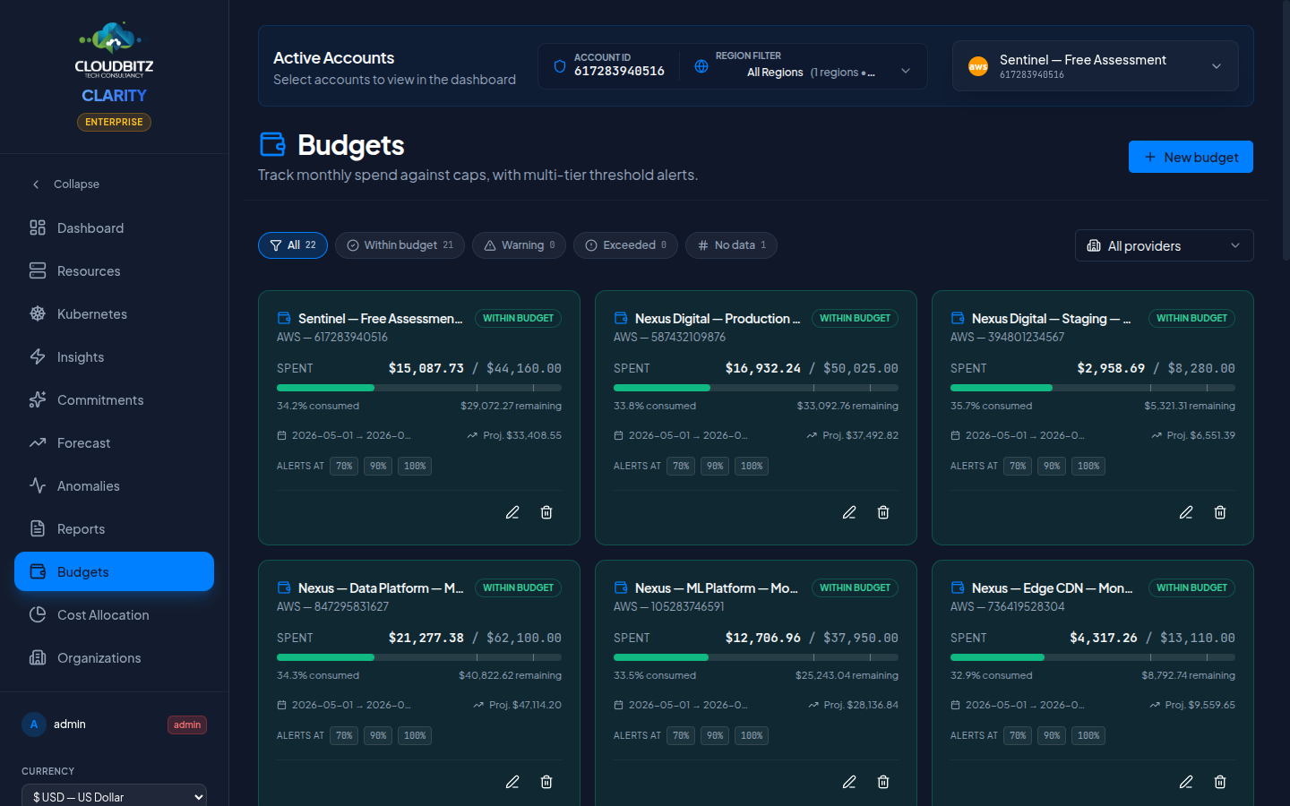
Task: Click the CloudBitz Clarity logo
Action: (x=114, y=50)
